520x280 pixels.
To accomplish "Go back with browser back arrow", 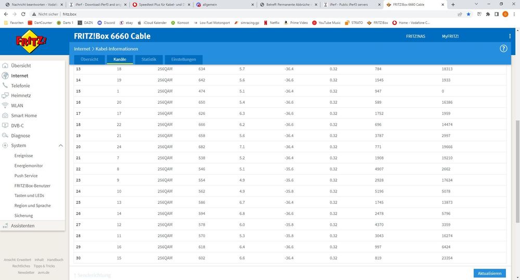I will pos(6,14).
